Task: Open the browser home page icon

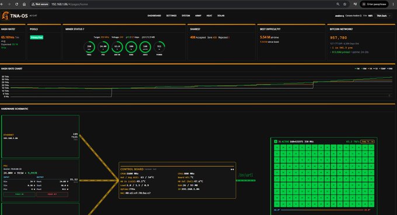Action: click(x=24, y=4)
